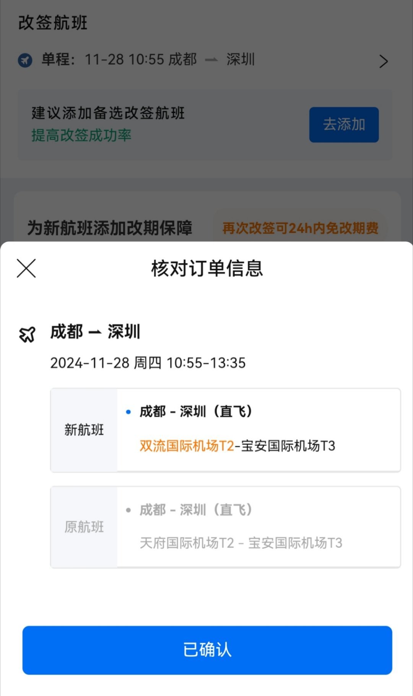The image size is (413, 696).
Task: Tap the new flight 成都 - 深圳（直飞）route line
Action: [x=195, y=412]
